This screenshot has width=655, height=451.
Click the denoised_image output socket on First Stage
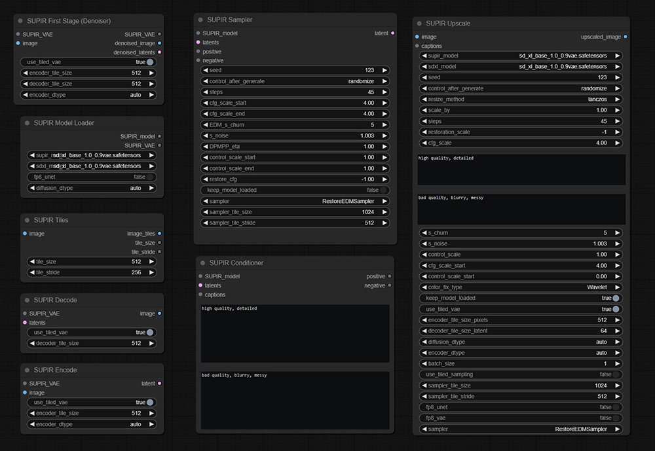pyautogui.click(x=160, y=43)
